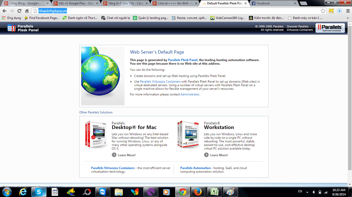The height and width of the screenshot is (197, 352).
Task: Close the Facebook tab
Action: click(x=295, y=4)
